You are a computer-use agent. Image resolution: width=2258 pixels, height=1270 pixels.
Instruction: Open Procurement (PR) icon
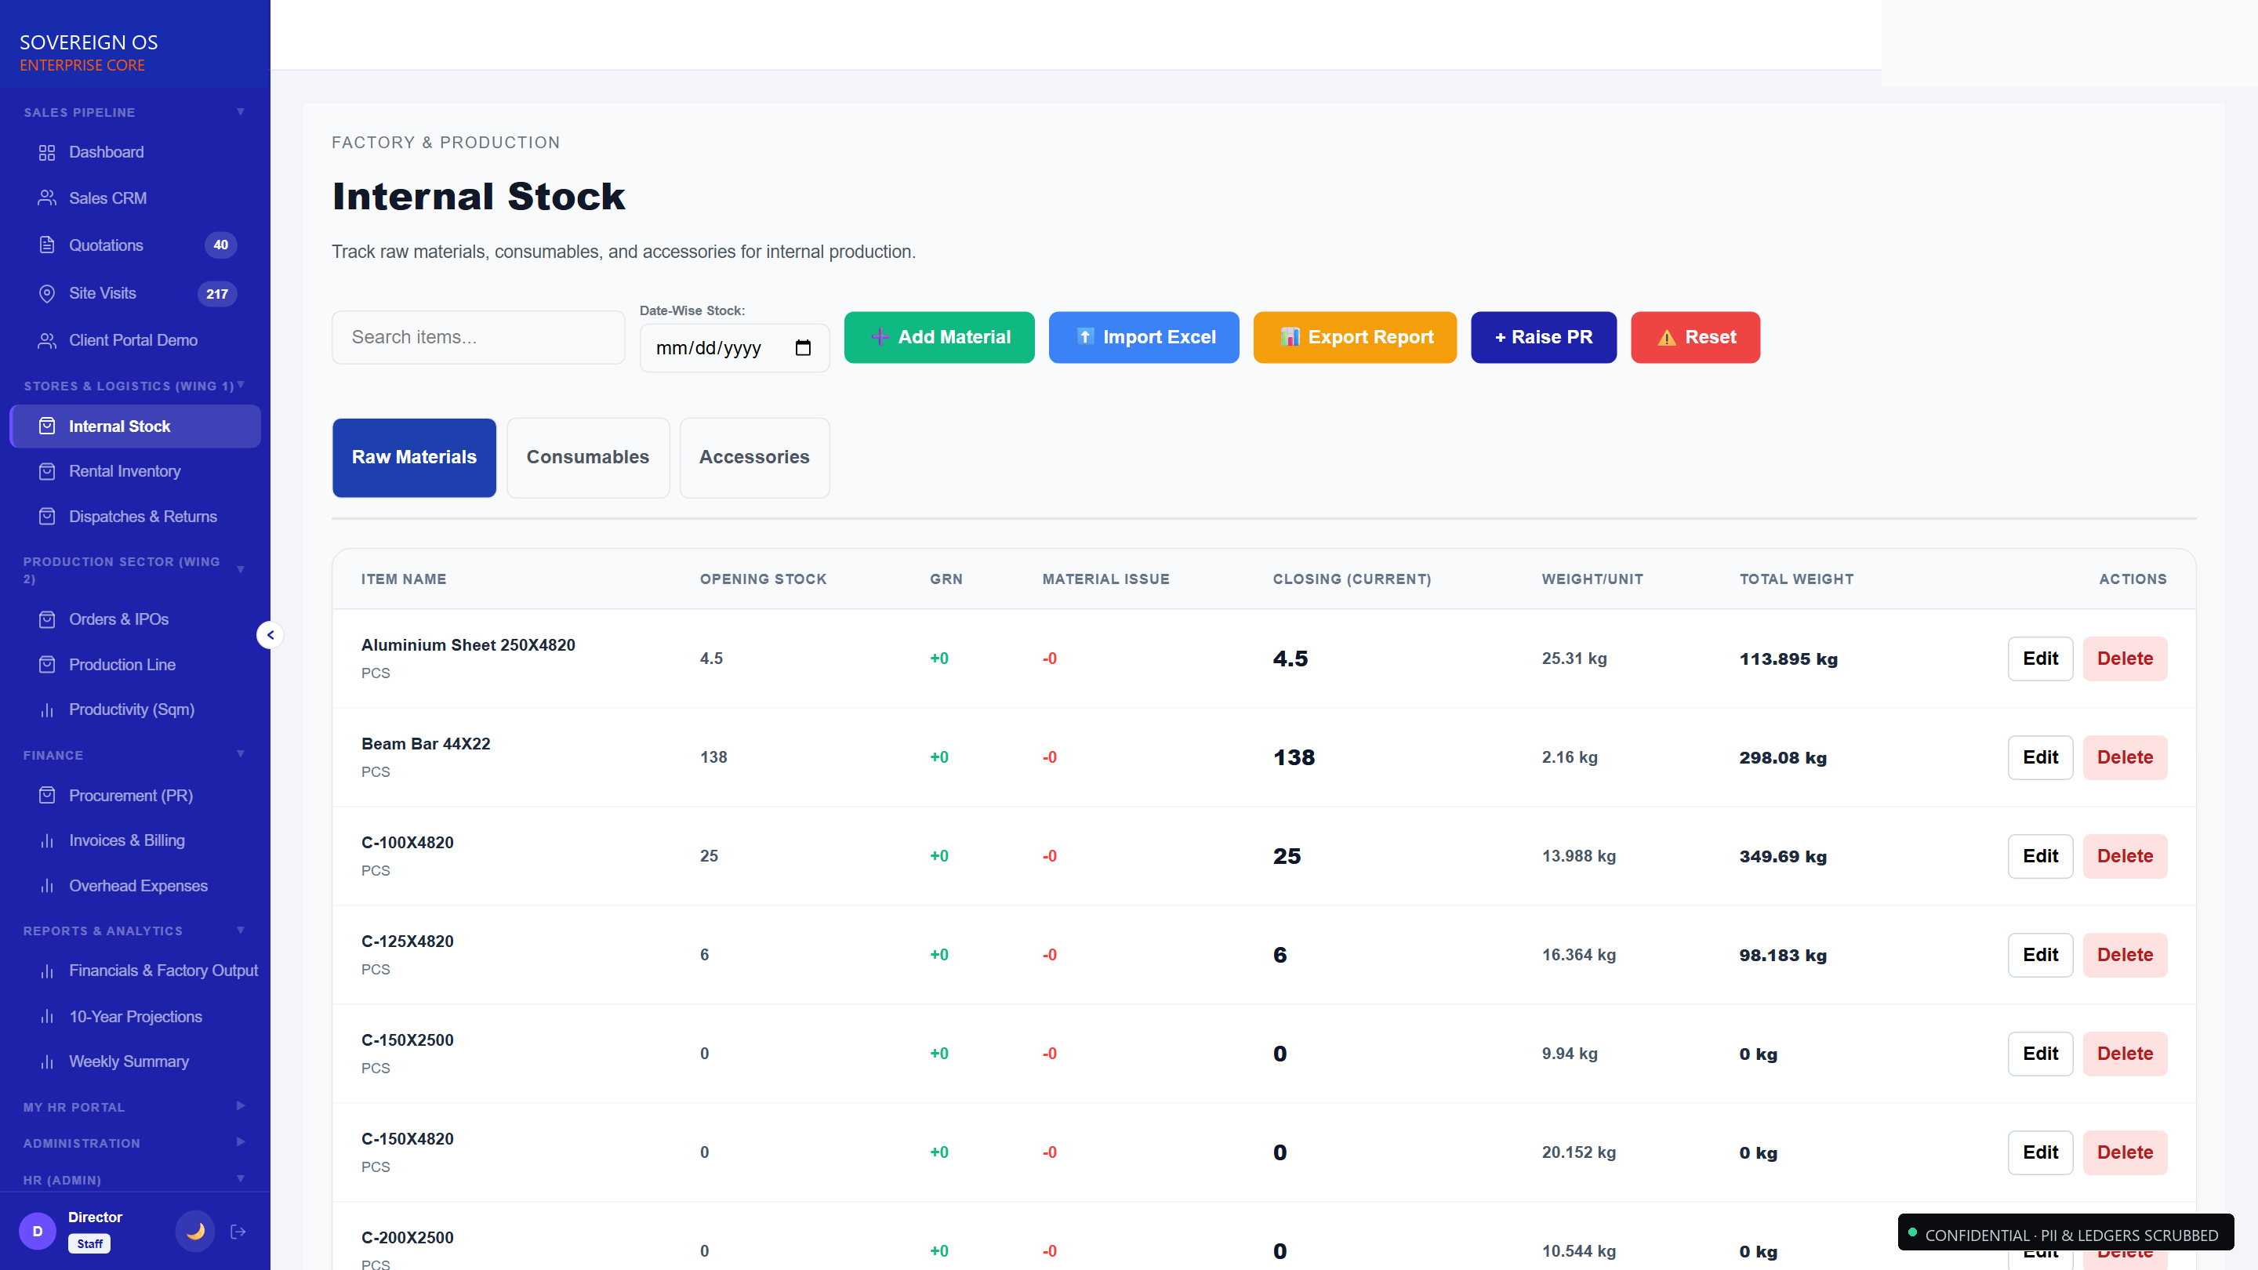[x=47, y=796]
